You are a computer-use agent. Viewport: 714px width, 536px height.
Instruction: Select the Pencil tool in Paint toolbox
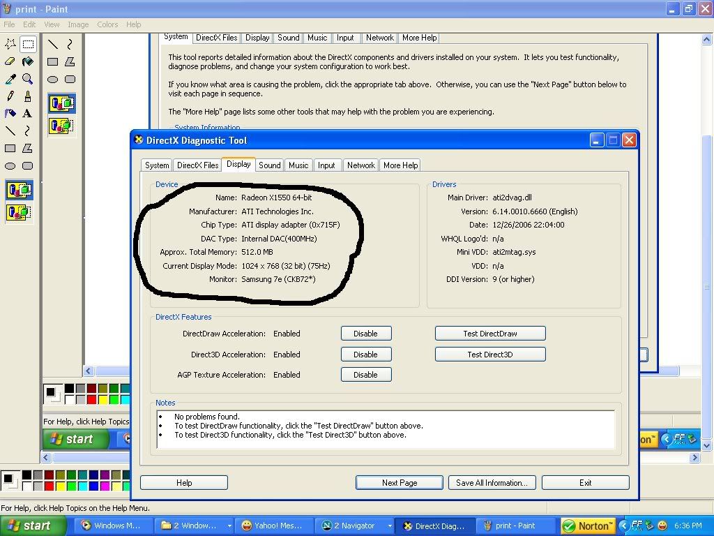10,96
